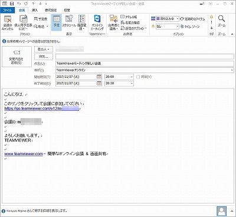236x217 pixels.
Task: Click the To (宛先...) button
Action: (x=44, y=57)
